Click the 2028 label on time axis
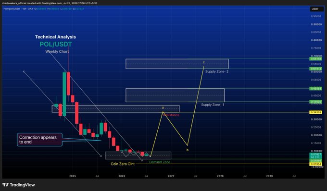 coord(220,176)
